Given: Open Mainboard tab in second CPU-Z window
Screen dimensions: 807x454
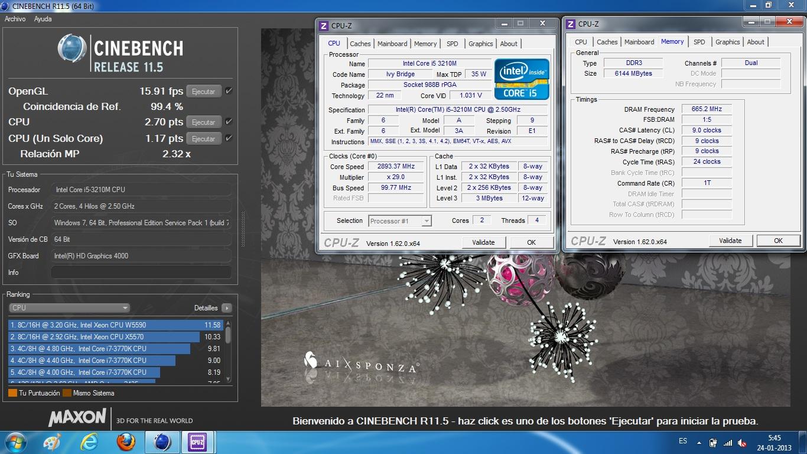Looking at the screenshot, I should click(x=639, y=42).
